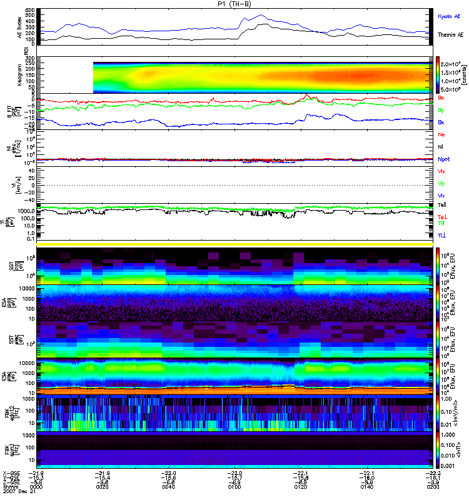Click the black Te parallel legend label
Image resolution: width=469 pixels, height=500 pixels.
pos(442,205)
